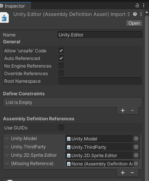149x181 pixels.
Task: Click the Open button
Action: tap(134, 23)
